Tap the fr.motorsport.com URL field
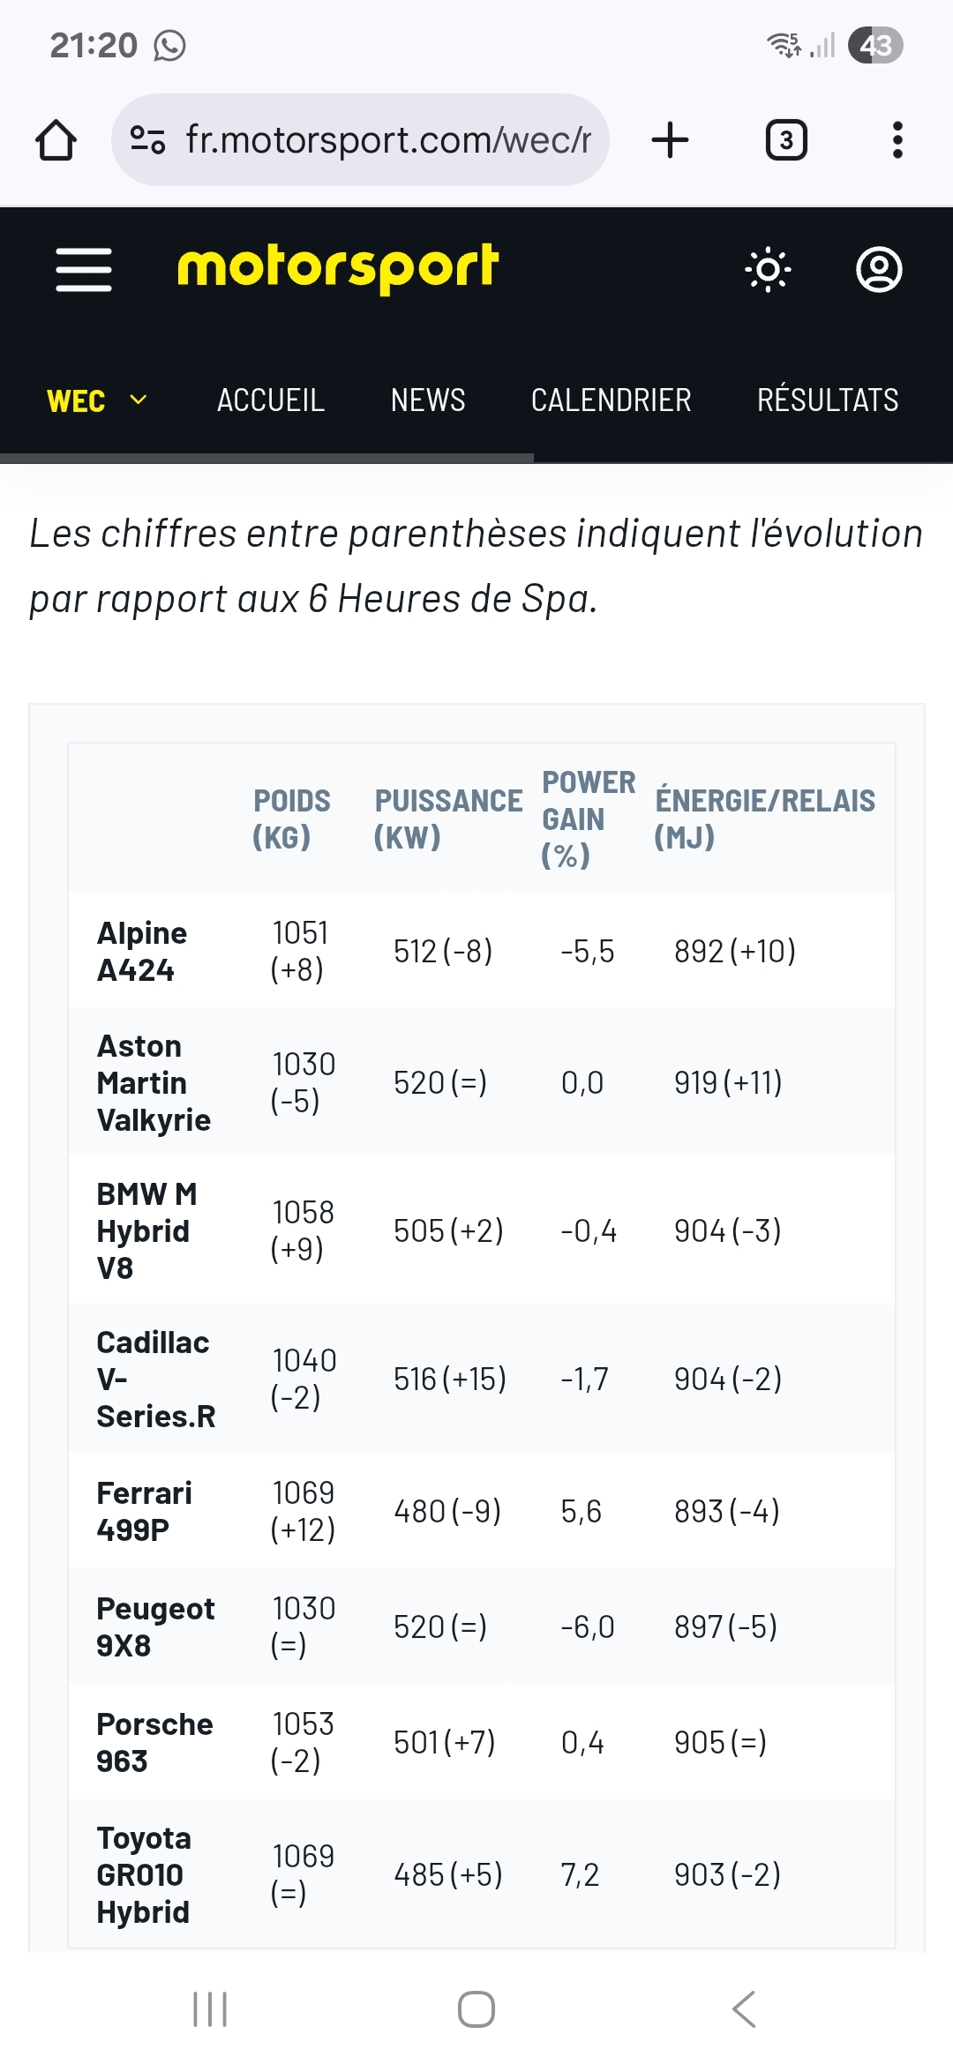The image size is (953, 2064). pyautogui.click(x=388, y=139)
